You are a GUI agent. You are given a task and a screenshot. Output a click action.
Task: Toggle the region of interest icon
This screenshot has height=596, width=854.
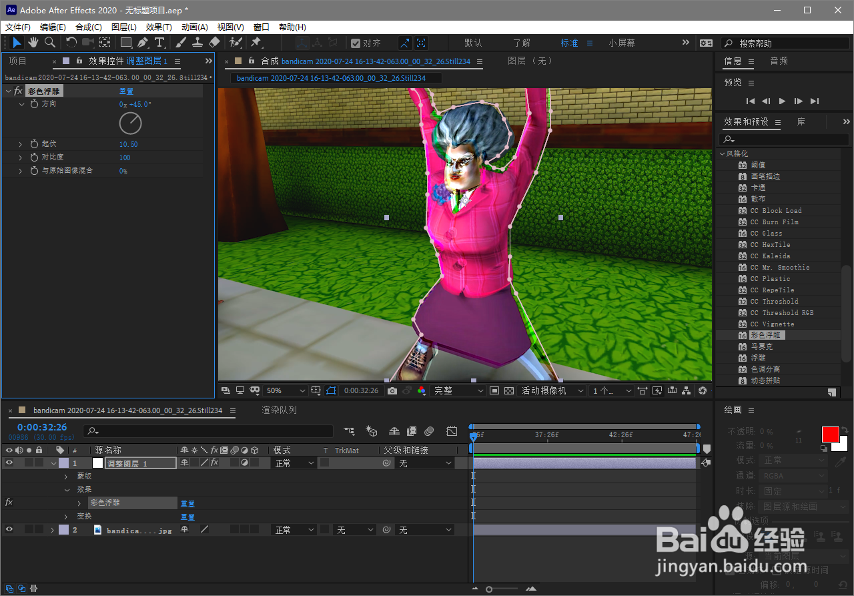(x=494, y=390)
